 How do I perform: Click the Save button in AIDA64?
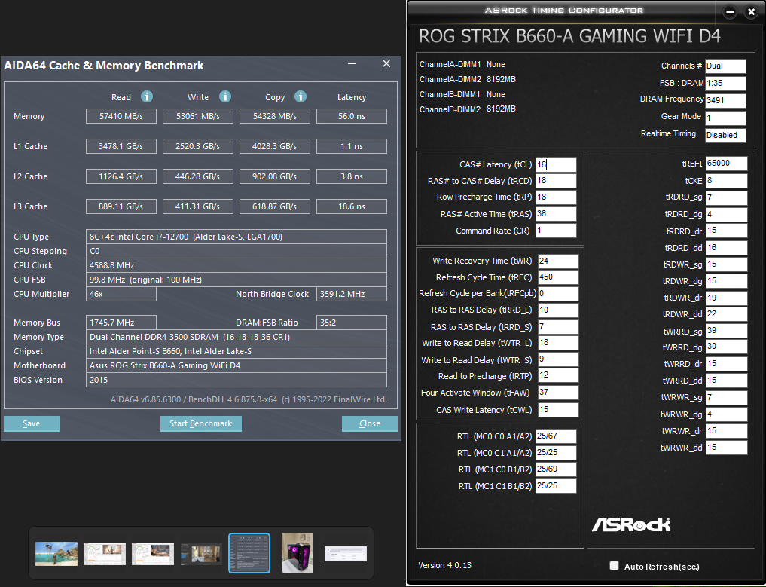pos(32,423)
